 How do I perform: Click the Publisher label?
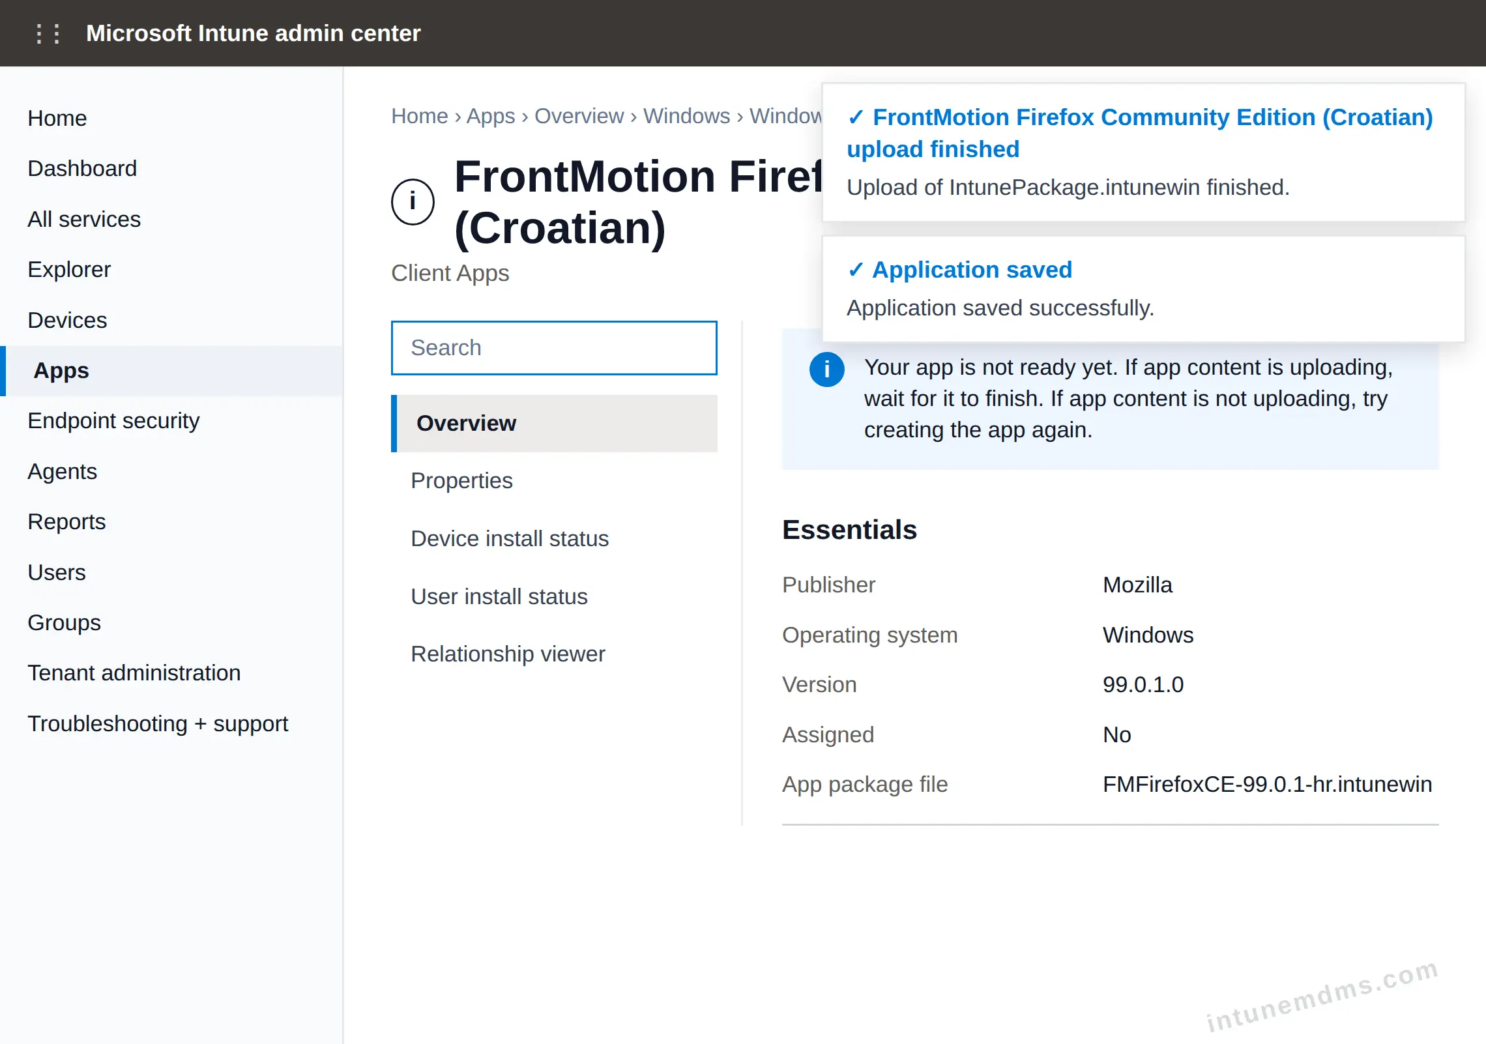(828, 585)
